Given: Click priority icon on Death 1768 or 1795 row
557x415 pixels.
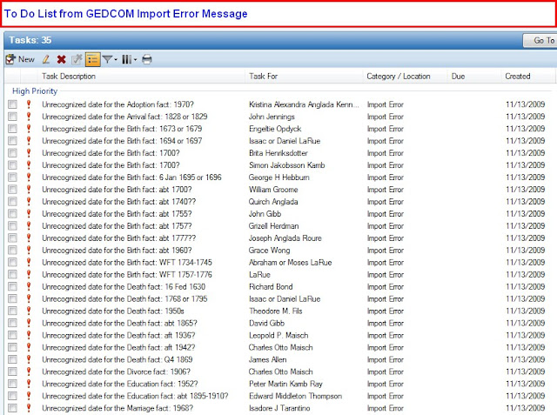Looking at the screenshot, I should [29, 298].
